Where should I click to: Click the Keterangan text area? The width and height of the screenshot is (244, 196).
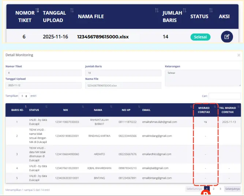click(x=203, y=78)
